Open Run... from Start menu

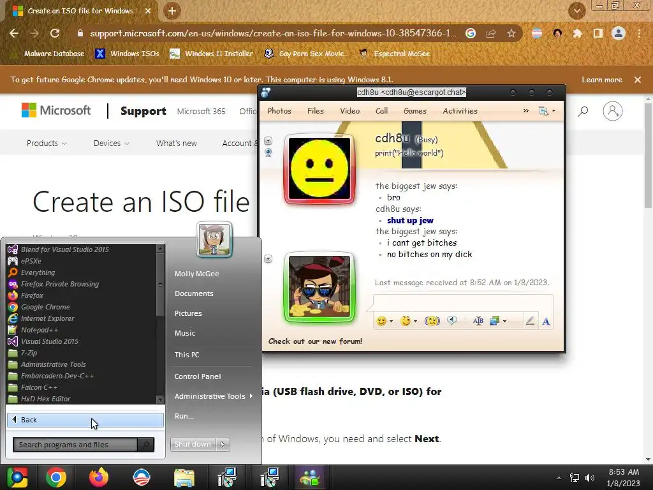coord(184,416)
